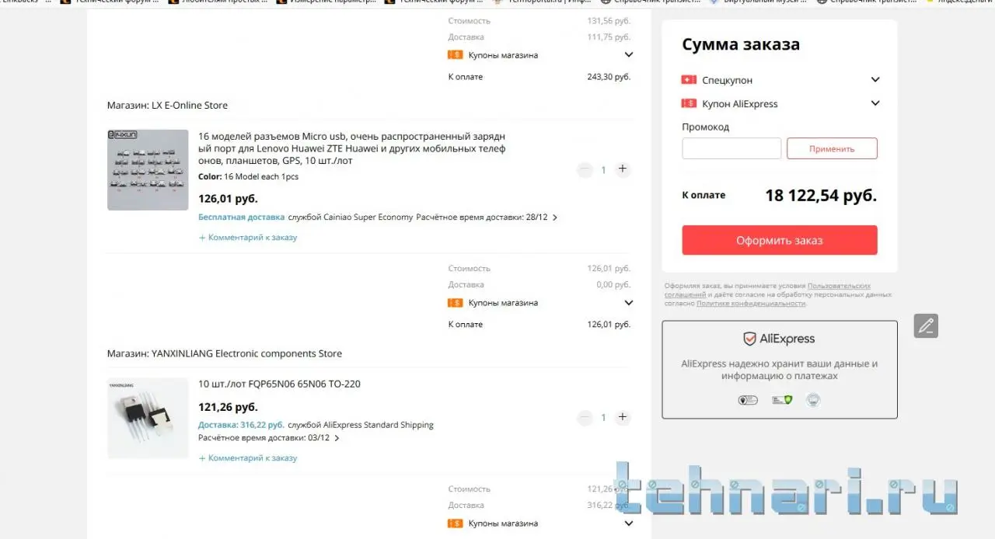Click the Купон AliExpress coupon icon
The width and height of the screenshot is (995, 539).
689,103
